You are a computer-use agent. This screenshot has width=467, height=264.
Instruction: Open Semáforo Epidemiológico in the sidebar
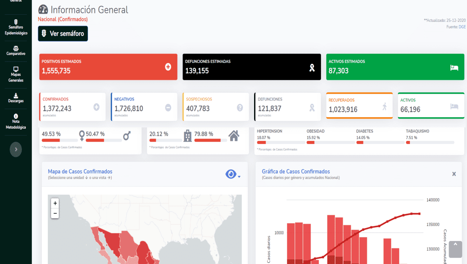point(16,28)
